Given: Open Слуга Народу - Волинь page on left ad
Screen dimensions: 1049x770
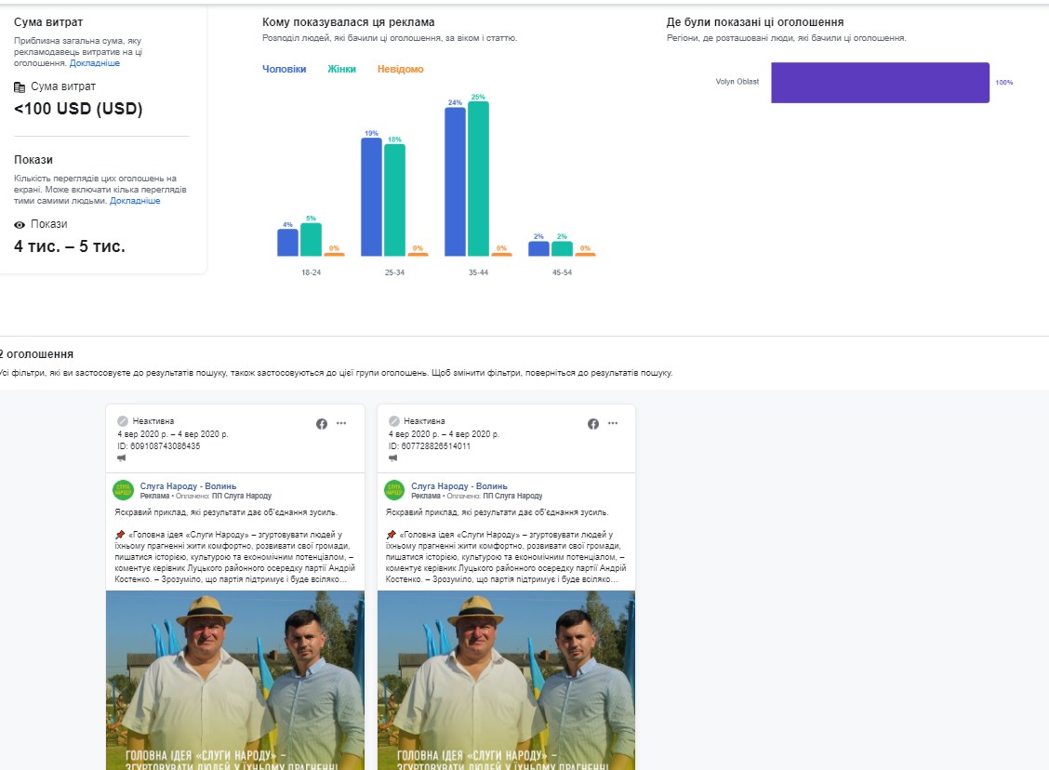Looking at the screenshot, I should pyautogui.click(x=188, y=485).
